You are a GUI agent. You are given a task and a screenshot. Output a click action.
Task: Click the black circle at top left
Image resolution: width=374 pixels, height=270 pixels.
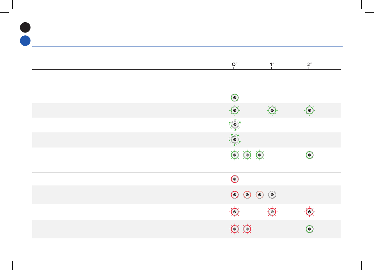pos(25,27)
